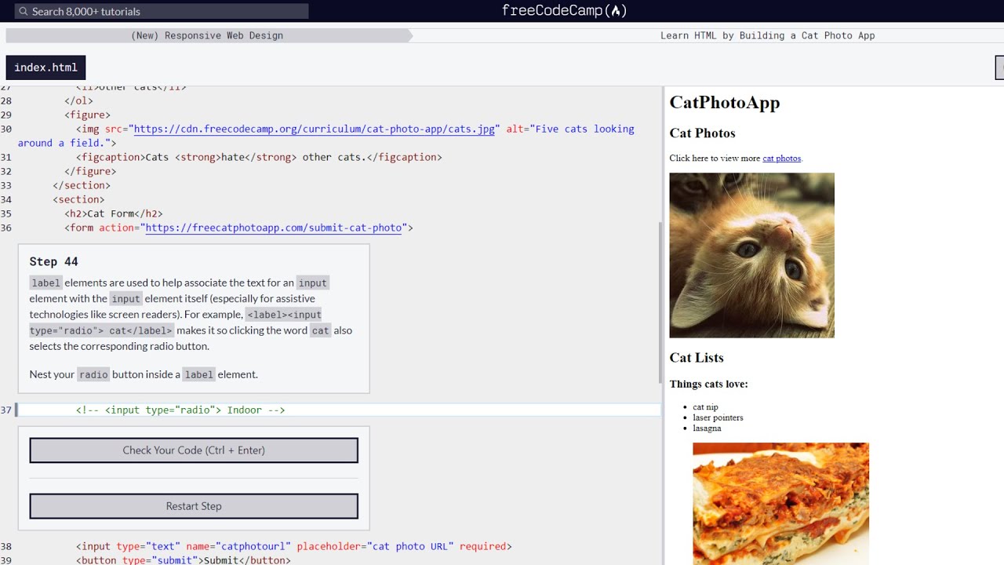1004x565 pixels.
Task: Click the Step 44 heading
Action: point(53,261)
